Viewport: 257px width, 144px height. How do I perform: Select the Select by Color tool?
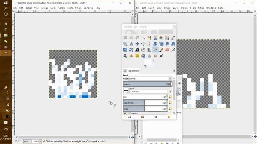coord(149,38)
